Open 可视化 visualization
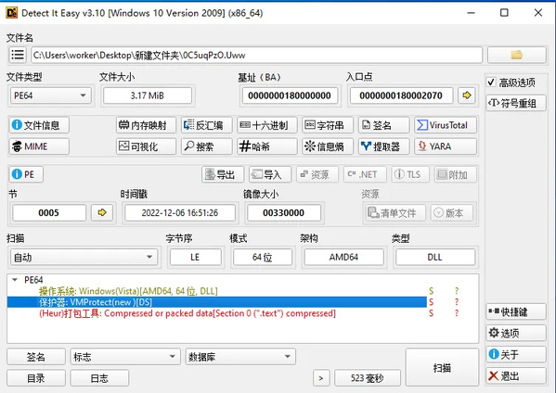Screen dimensions: 556x393 [x=146, y=146]
